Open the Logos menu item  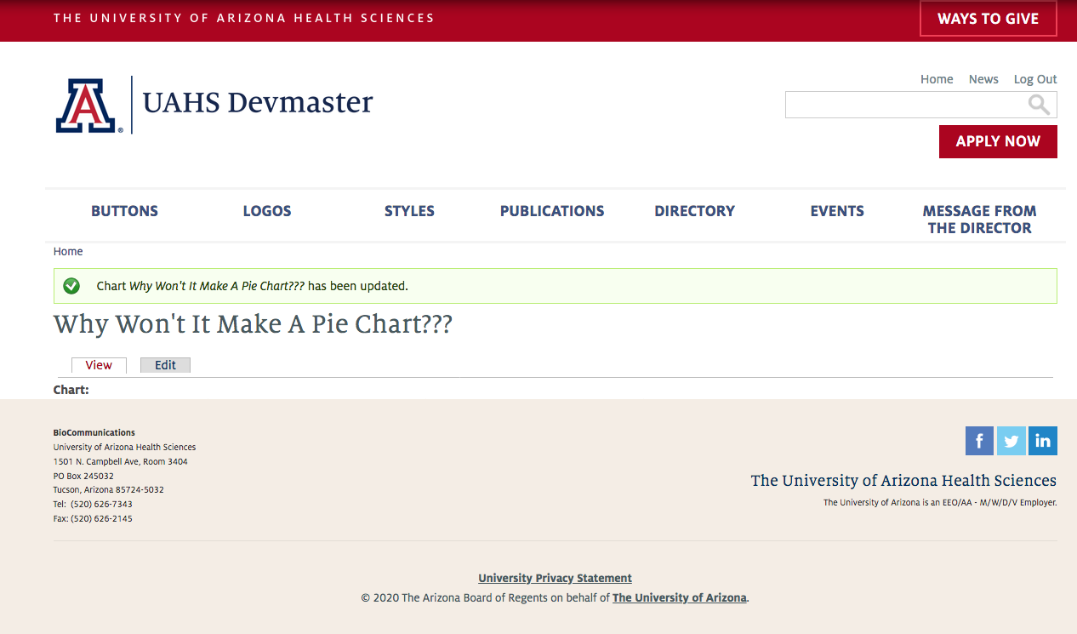pyautogui.click(x=267, y=211)
